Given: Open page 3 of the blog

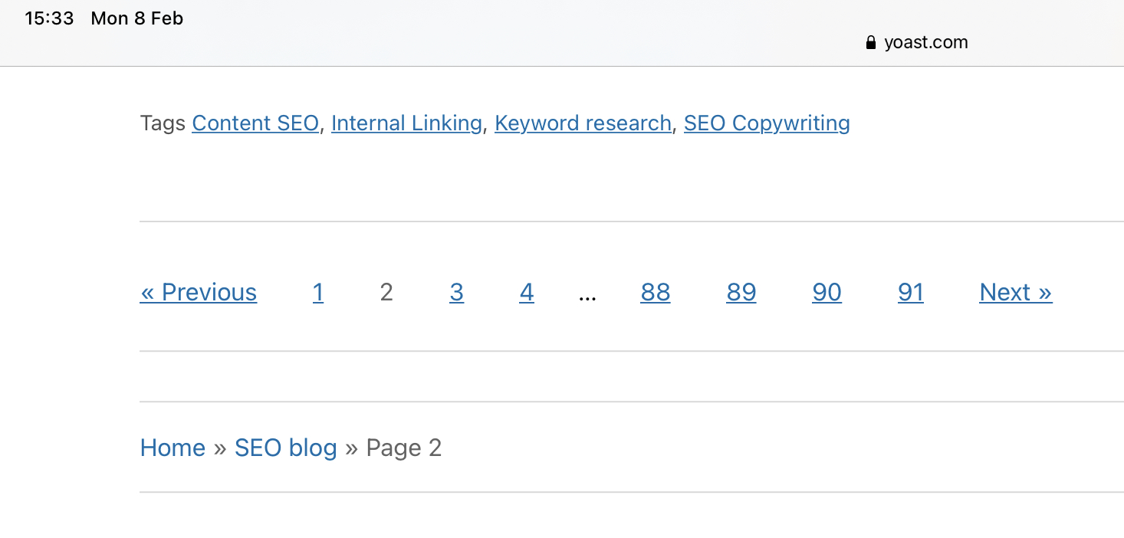Looking at the screenshot, I should pyautogui.click(x=456, y=292).
